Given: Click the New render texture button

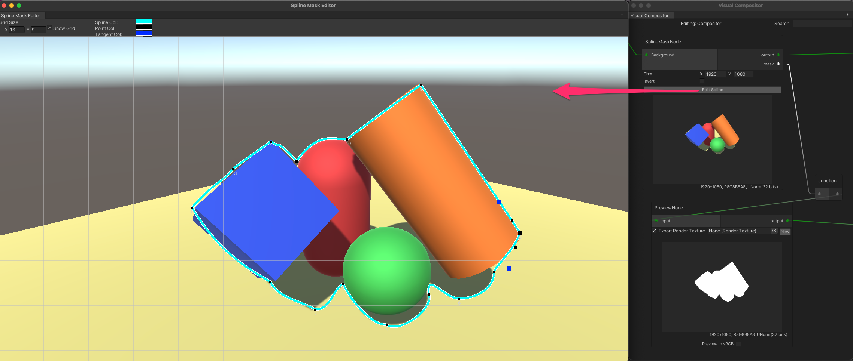Looking at the screenshot, I should point(785,232).
